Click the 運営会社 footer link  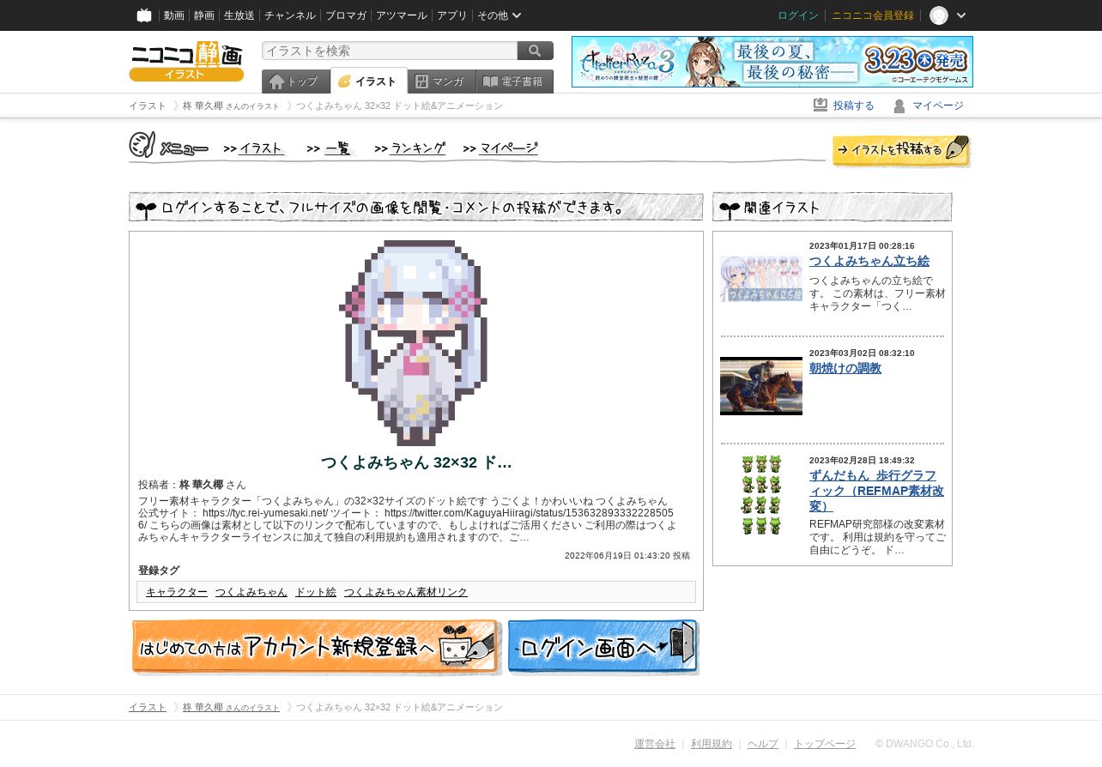[x=655, y=744]
